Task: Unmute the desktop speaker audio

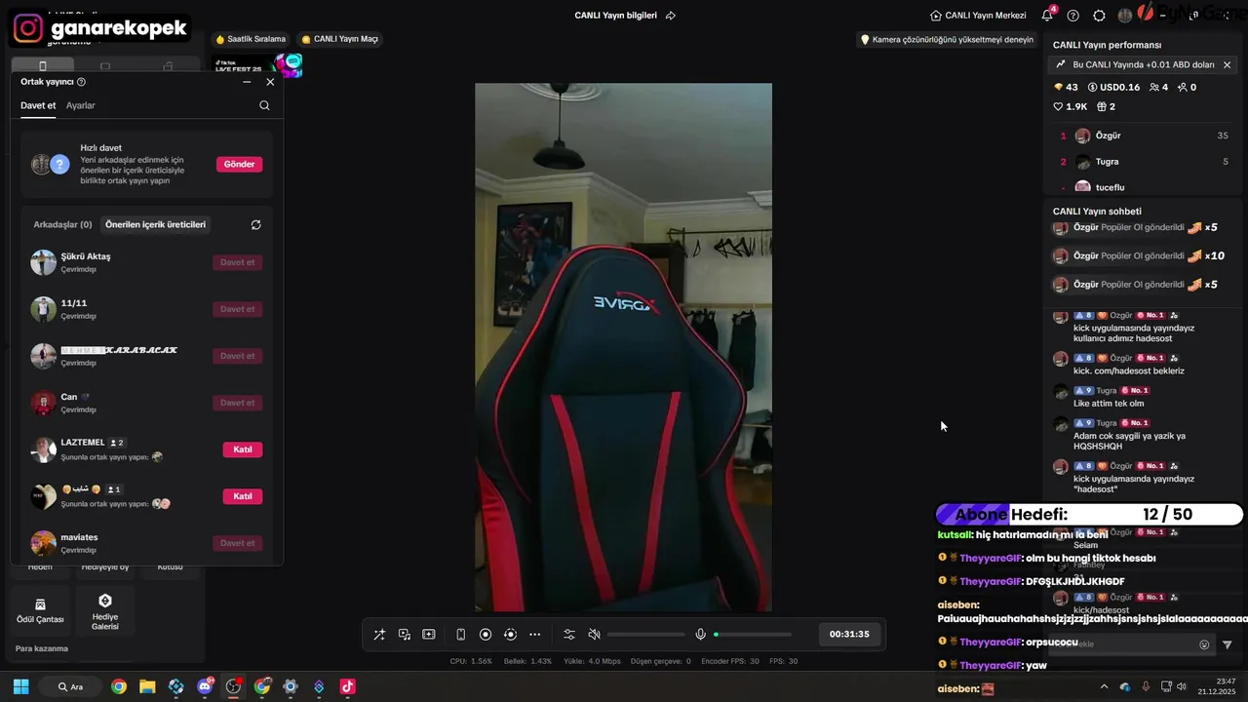Action: (594, 634)
